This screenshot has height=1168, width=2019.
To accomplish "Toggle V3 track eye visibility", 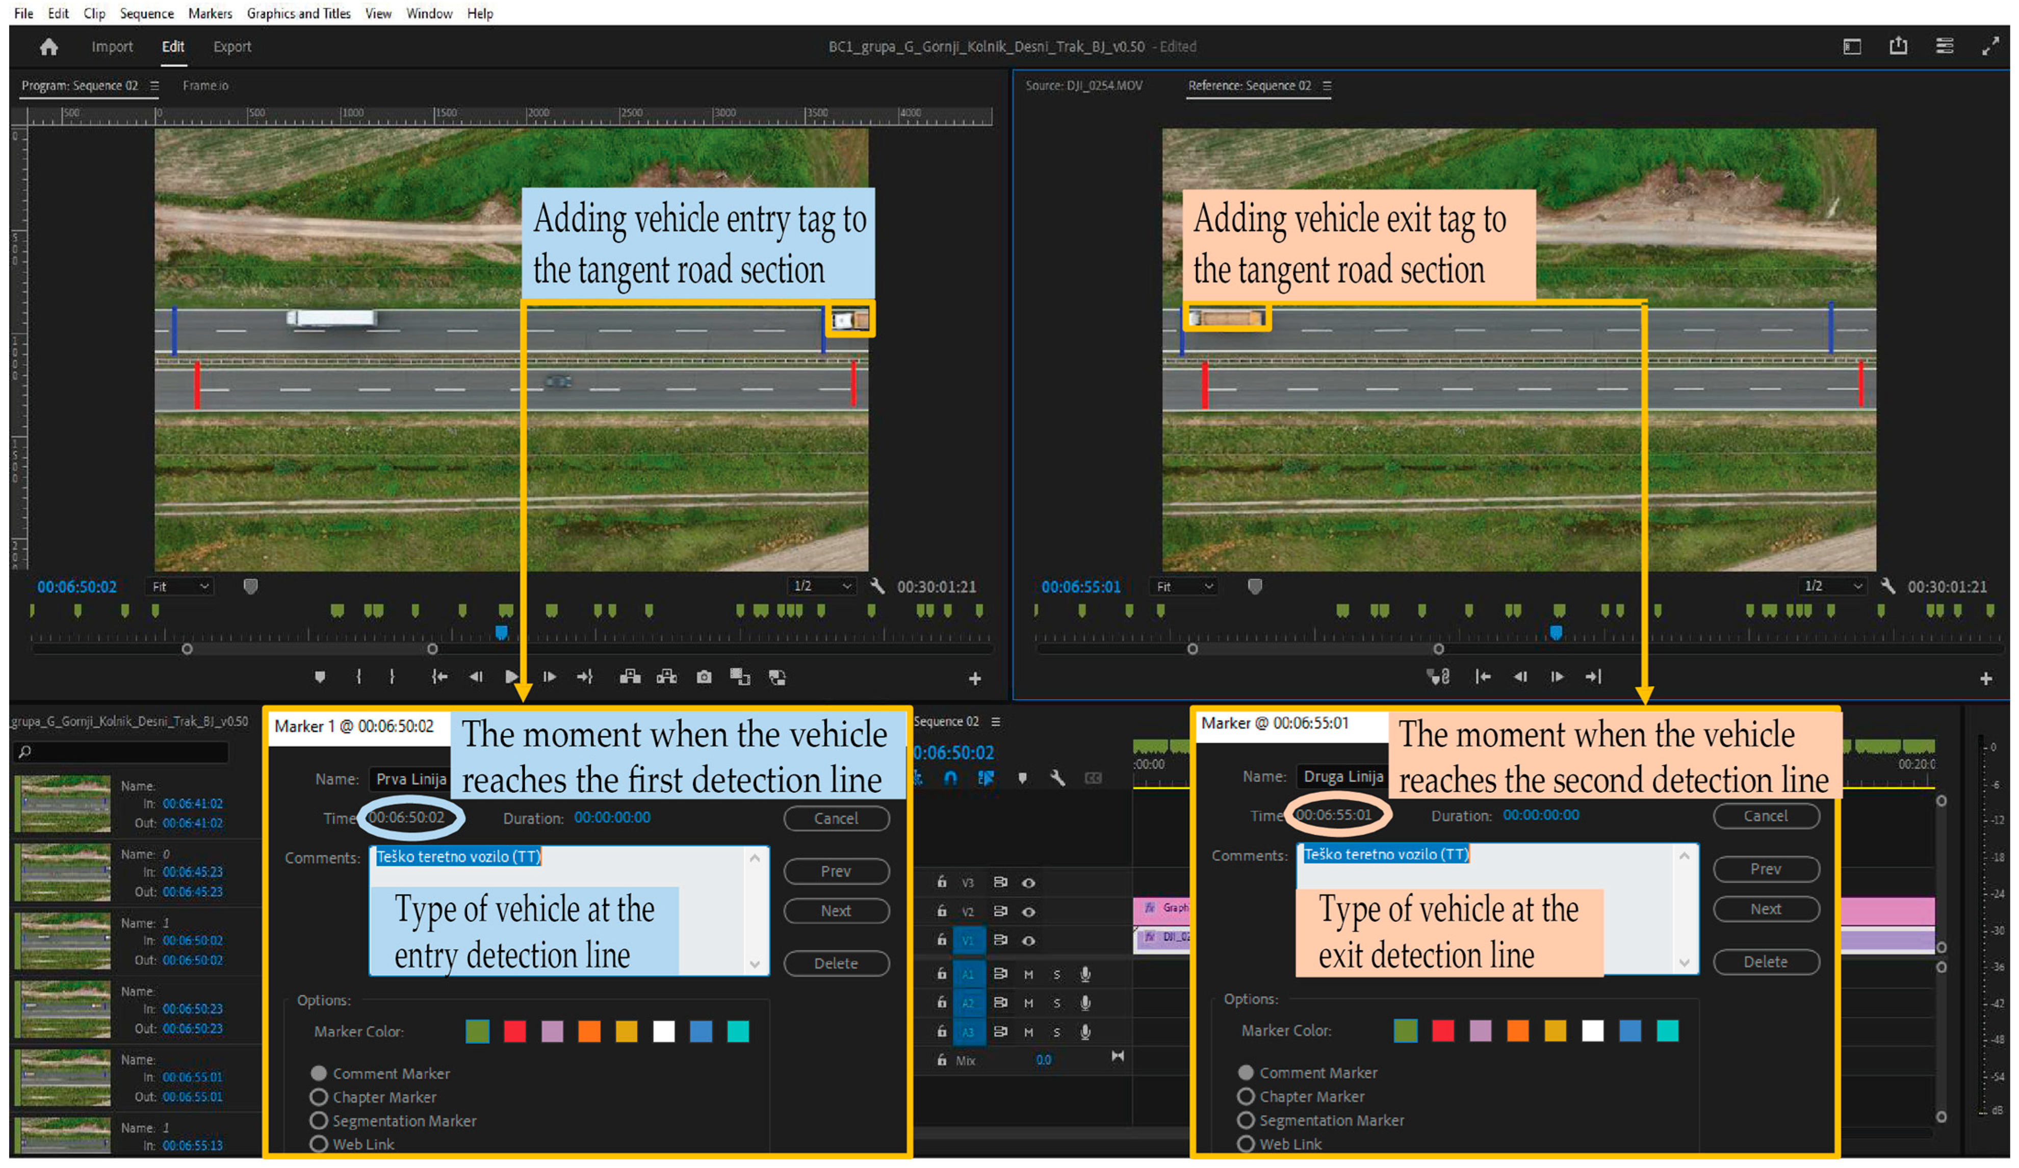I will click(x=1029, y=882).
